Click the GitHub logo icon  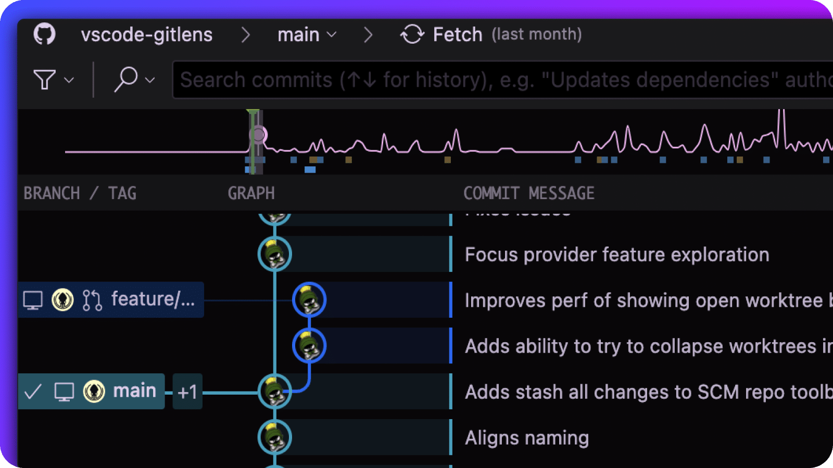[44, 35]
